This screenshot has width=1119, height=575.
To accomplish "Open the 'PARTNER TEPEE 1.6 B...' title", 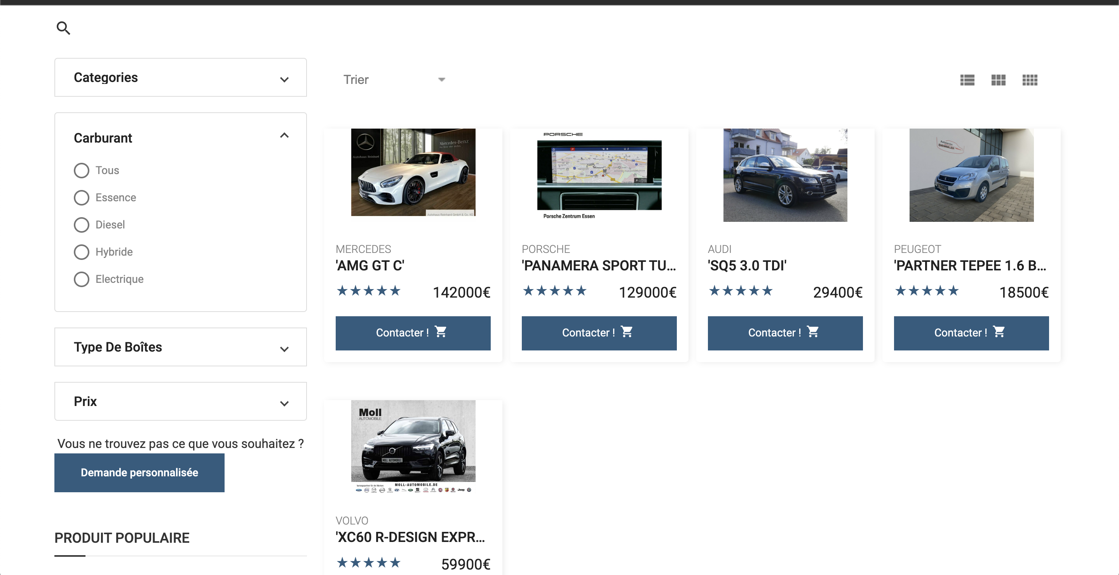I will [971, 265].
